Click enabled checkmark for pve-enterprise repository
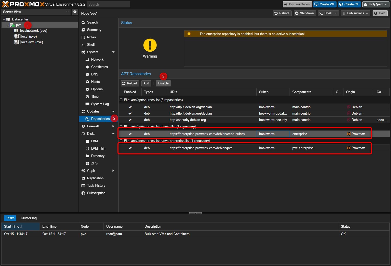391x266 pixels. click(130, 148)
